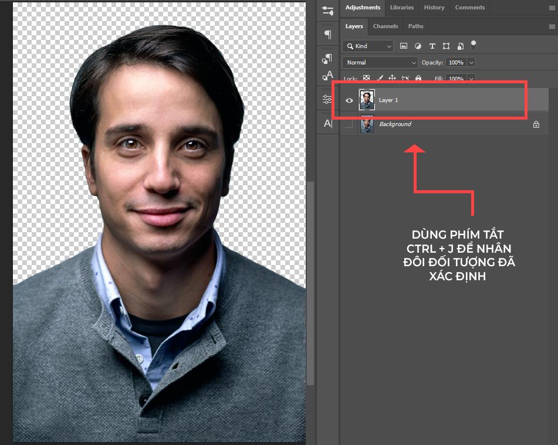Enable Lock position for the layer
Screen dimensions: 558x445
393,78
